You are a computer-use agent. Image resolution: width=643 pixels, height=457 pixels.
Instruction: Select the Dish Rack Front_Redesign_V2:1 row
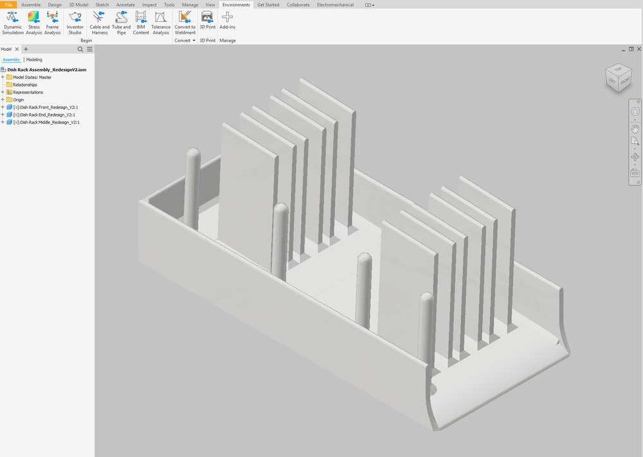pyautogui.click(x=46, y=107)
